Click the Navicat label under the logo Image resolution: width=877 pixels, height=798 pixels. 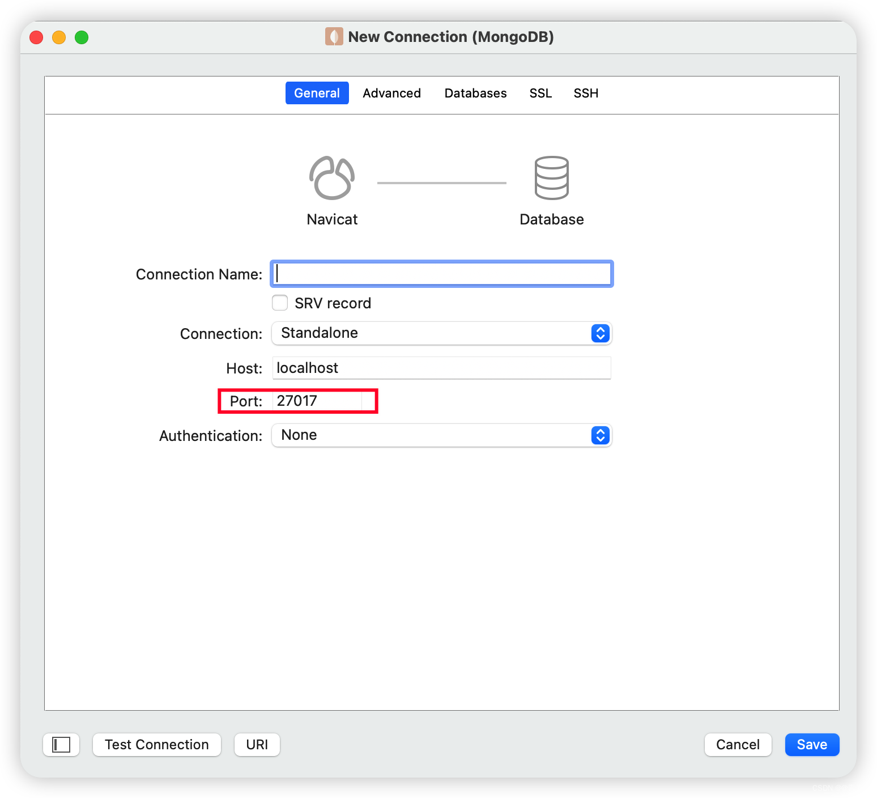point(332,219)
